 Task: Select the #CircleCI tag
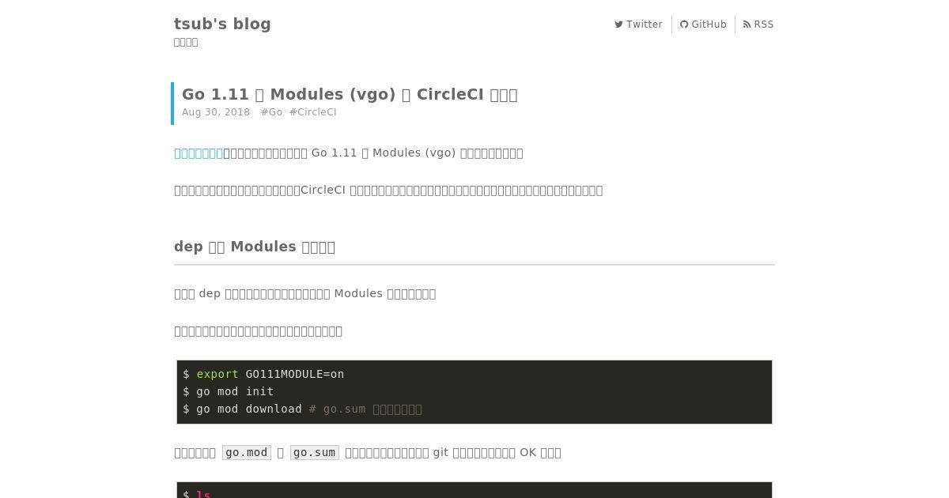(x=313, y=112)
